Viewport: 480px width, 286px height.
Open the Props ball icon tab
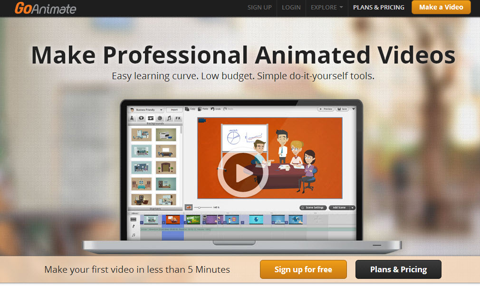[x=160, y=118]
